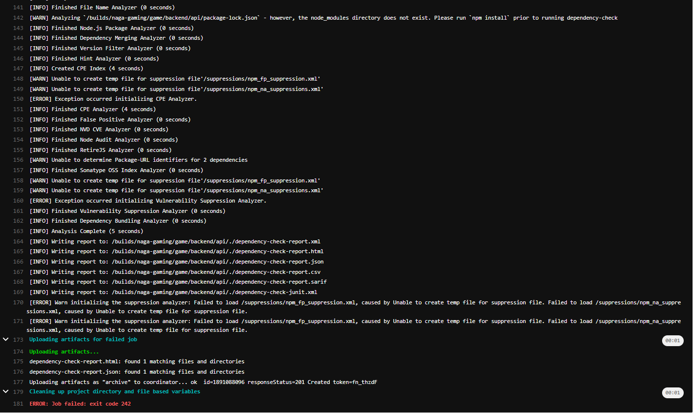Select line number 181 with the job failed error
Viewport: 696px width, 413px height.
[18, 403]
